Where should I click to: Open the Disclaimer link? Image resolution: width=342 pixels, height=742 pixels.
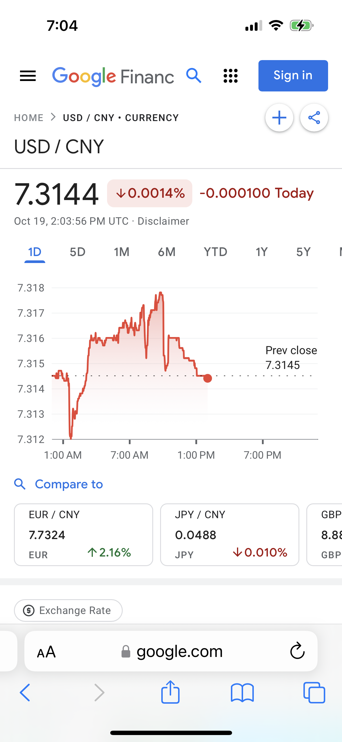pos(163,221)
